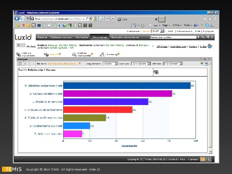Click the green refresh arrows icon
The image size is (232, 174).
click(x=107, y=19)
